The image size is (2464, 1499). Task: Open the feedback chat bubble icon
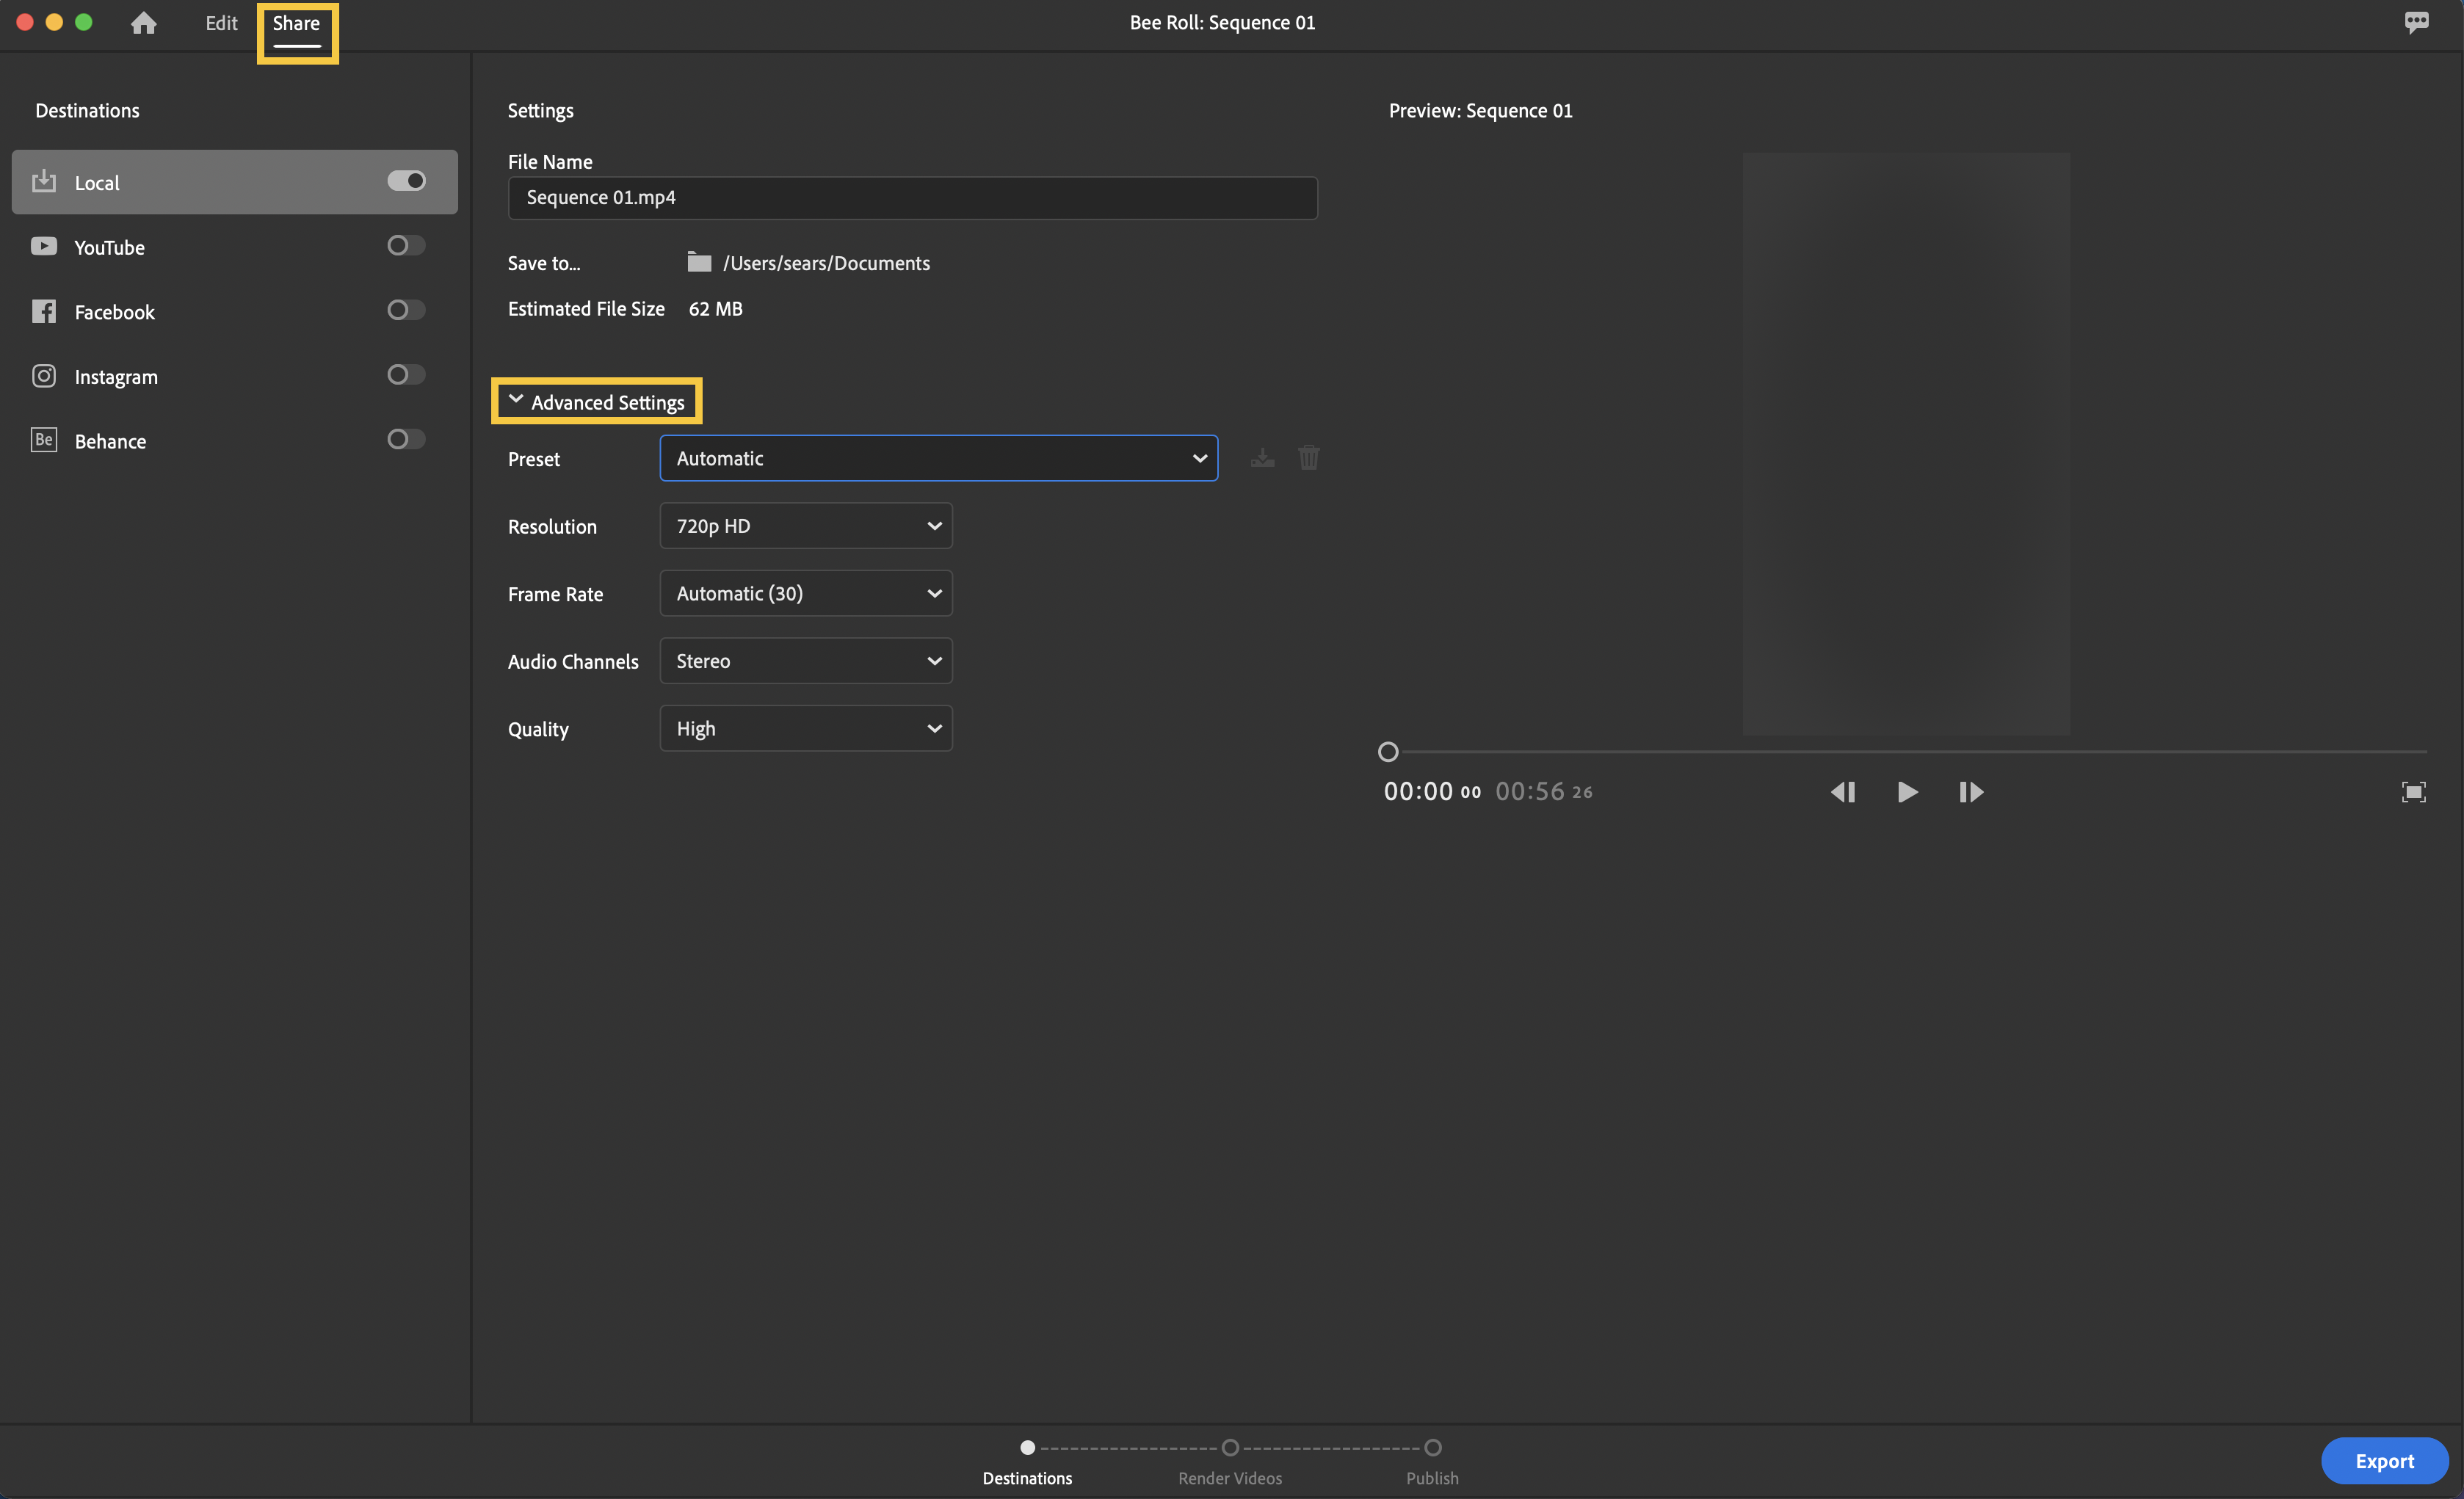click(2416, 22)
